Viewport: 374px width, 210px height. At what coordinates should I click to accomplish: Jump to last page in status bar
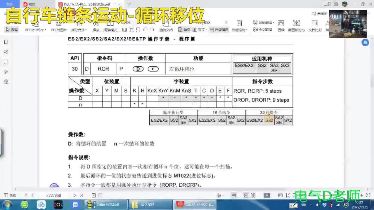tap(82, 195)
